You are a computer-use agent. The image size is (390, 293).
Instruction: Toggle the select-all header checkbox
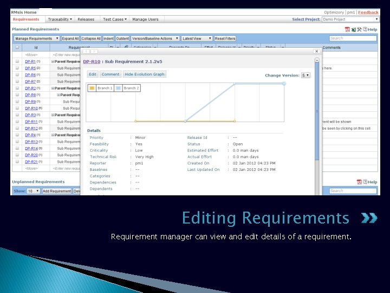[x=17, y=47]
